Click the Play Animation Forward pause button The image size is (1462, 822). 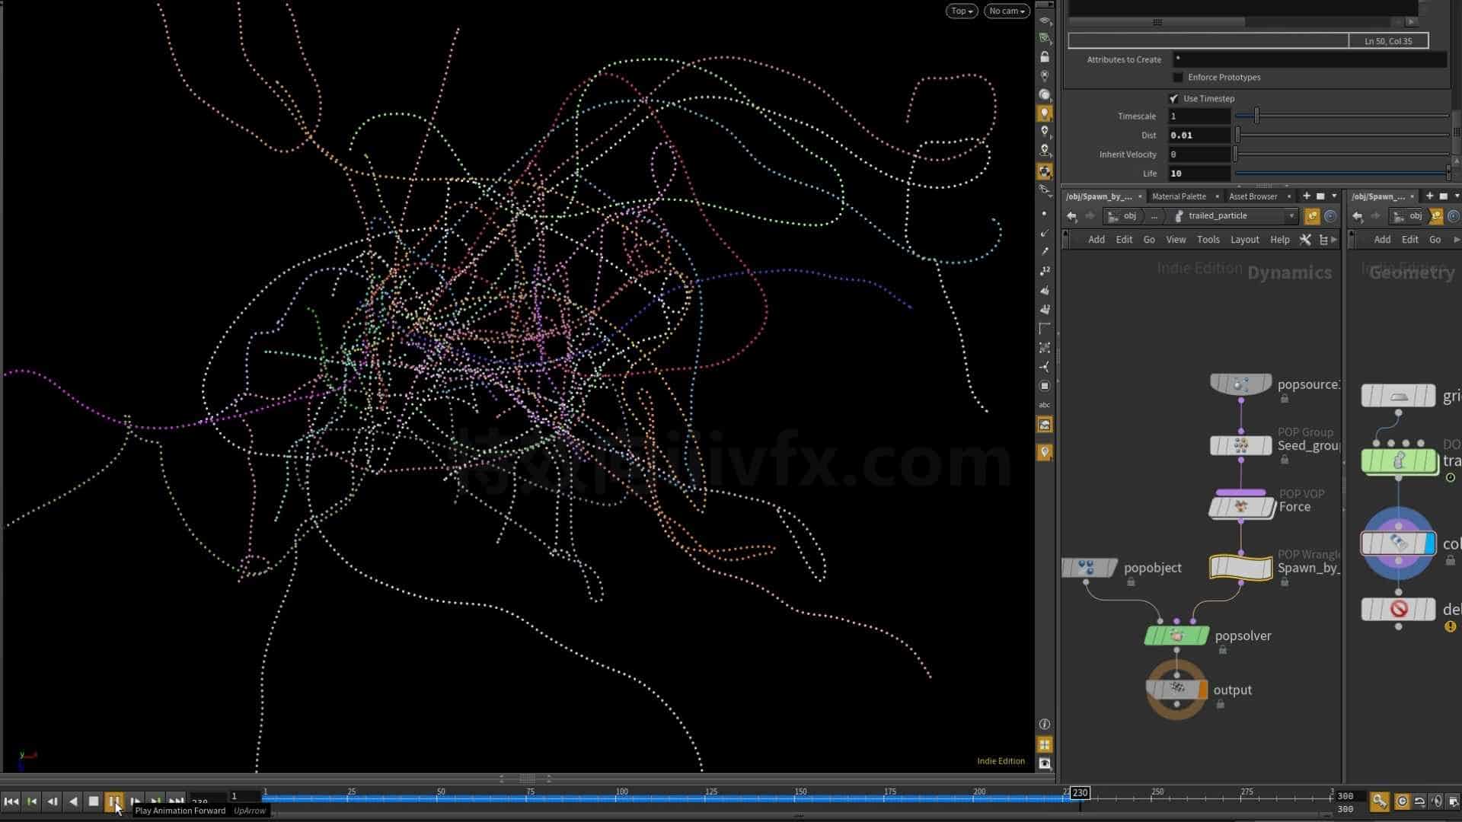(114, 801)
